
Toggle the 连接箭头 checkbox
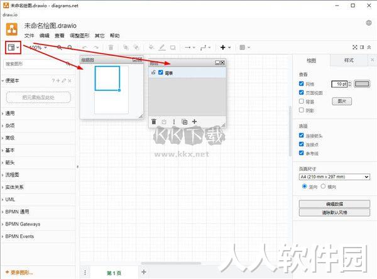pos(301,135)
